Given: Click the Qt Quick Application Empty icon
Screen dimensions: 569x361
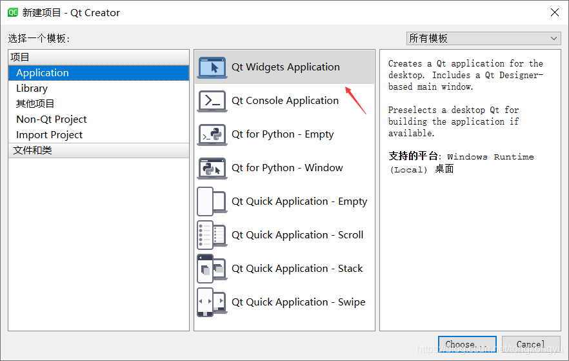Looking at the screenshot, I should (x=212, y=201).
